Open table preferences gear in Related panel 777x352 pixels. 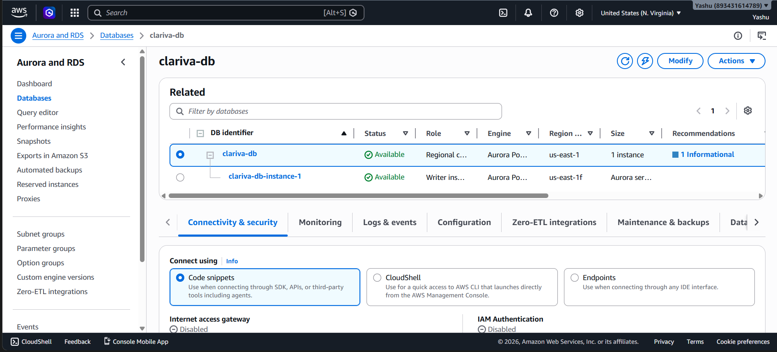[x=748, y=110]
